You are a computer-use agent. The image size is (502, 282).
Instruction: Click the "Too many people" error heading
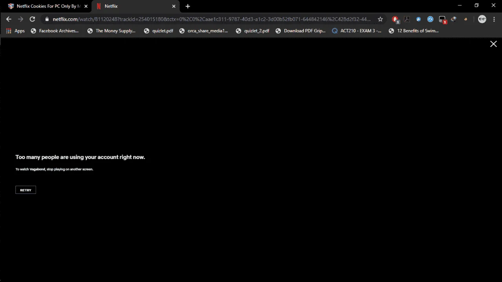80,157
